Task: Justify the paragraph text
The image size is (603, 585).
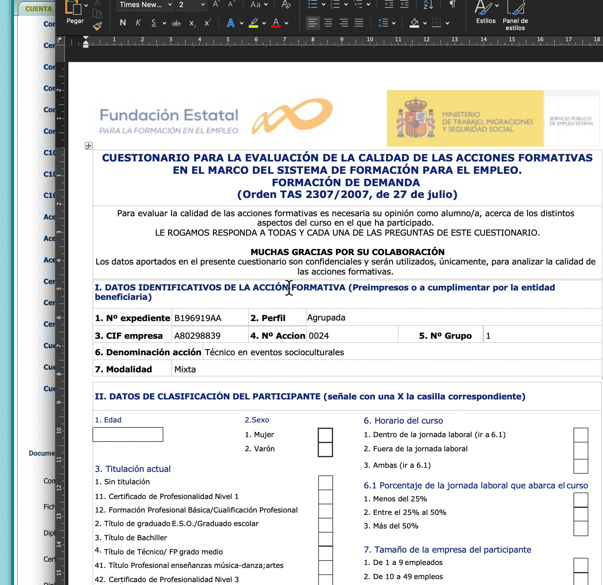Action: click(x=359, y=23)
